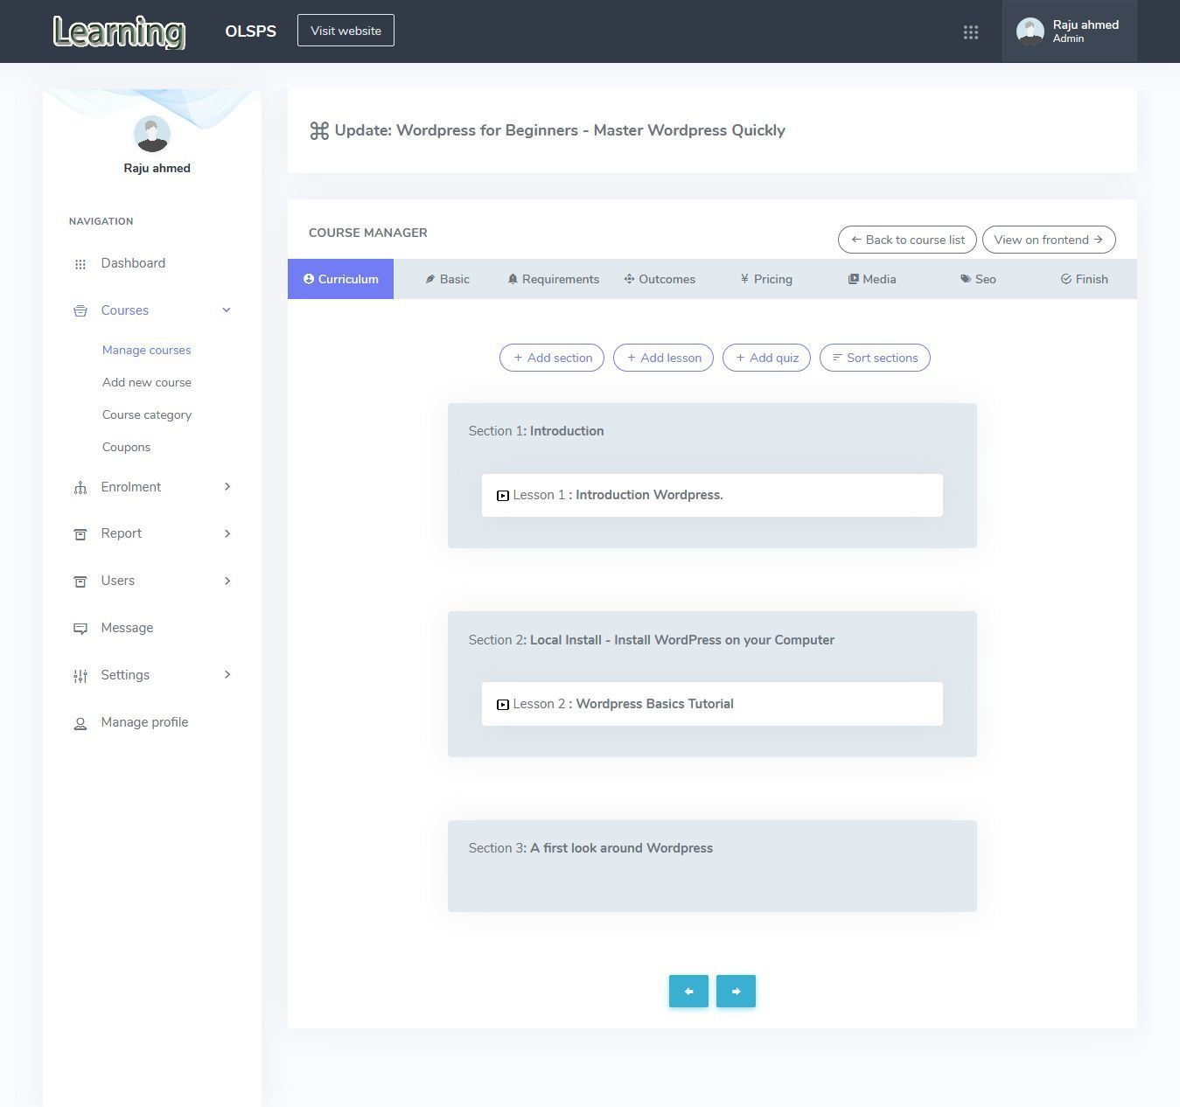Image resolution: width=1180 pixels, height=1107 pixels.
Task: Open Add new course sidebar link
Action: pyautogui.click(x=146, y=382)
